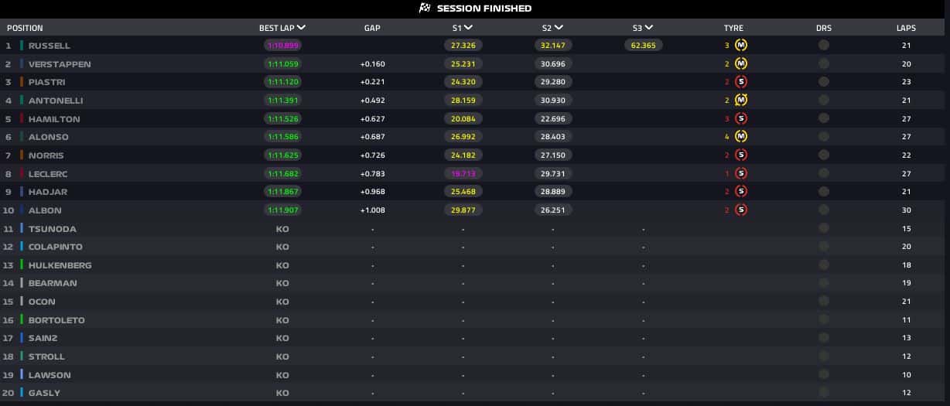Click Gasly's DRS indicator dot
The height and width of the screenshot is (406, 950).
point(824,393)
